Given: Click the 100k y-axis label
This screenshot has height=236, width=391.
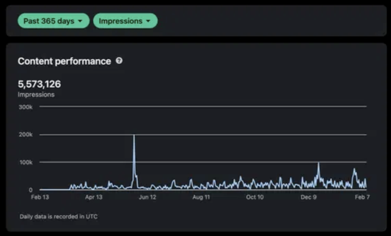Looking at the screenshot, I should pyautogui.click(x=25, y=162).
